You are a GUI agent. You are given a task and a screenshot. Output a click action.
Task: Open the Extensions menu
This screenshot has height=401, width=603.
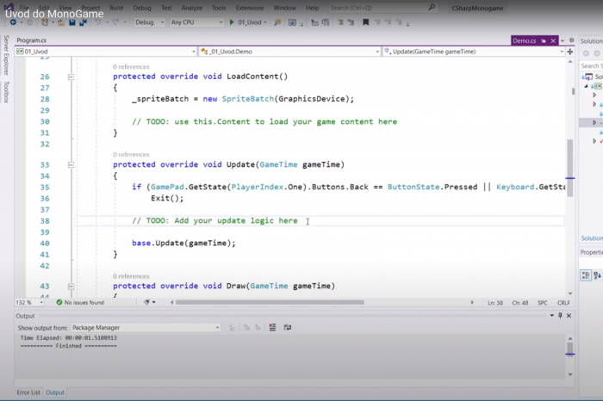(250, 8)
